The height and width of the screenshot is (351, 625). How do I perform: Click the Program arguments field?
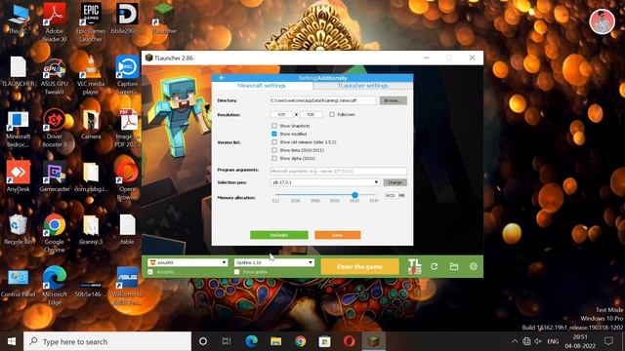tap(339, 172)
